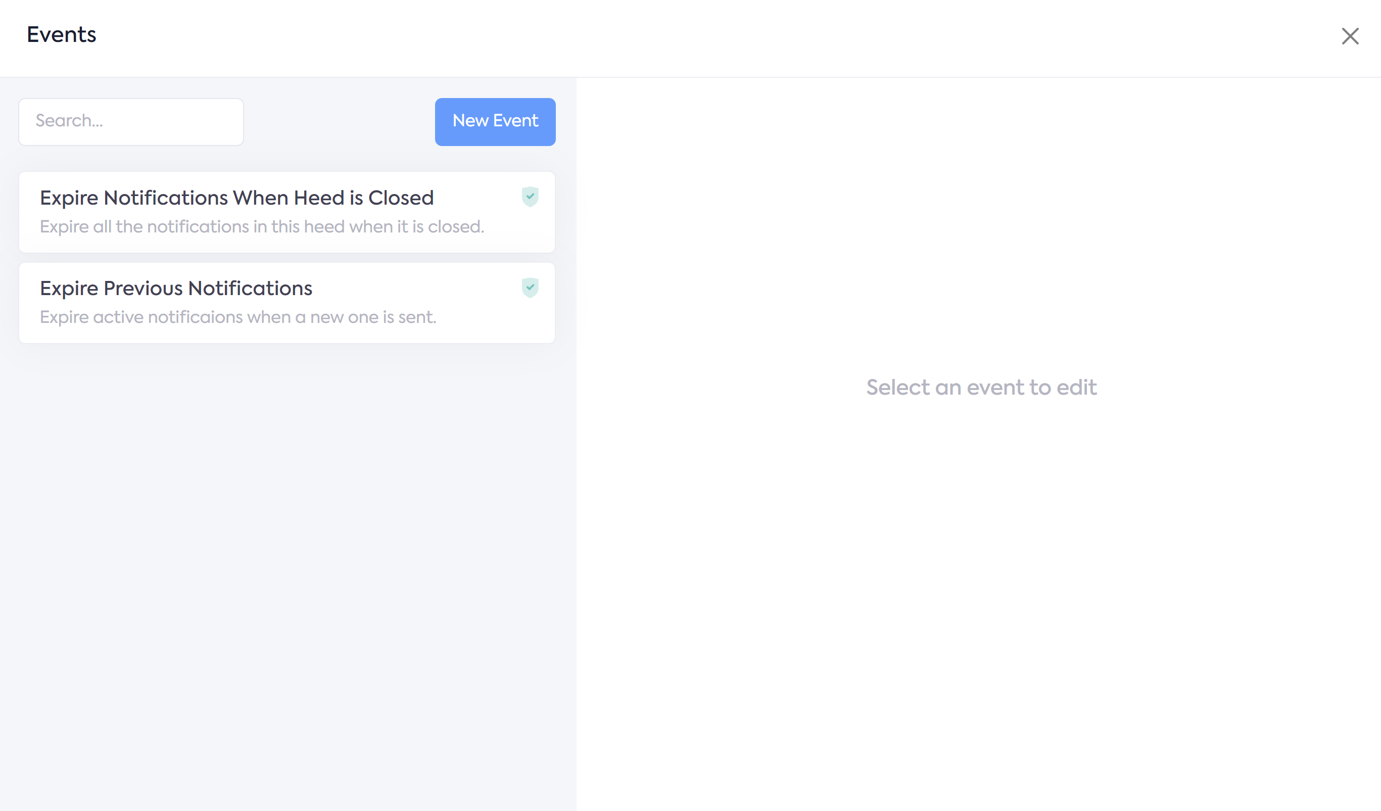Viewport: 1381px width, 811px height.
Task: Select the second event card in the list
Action: click(287, 303)
